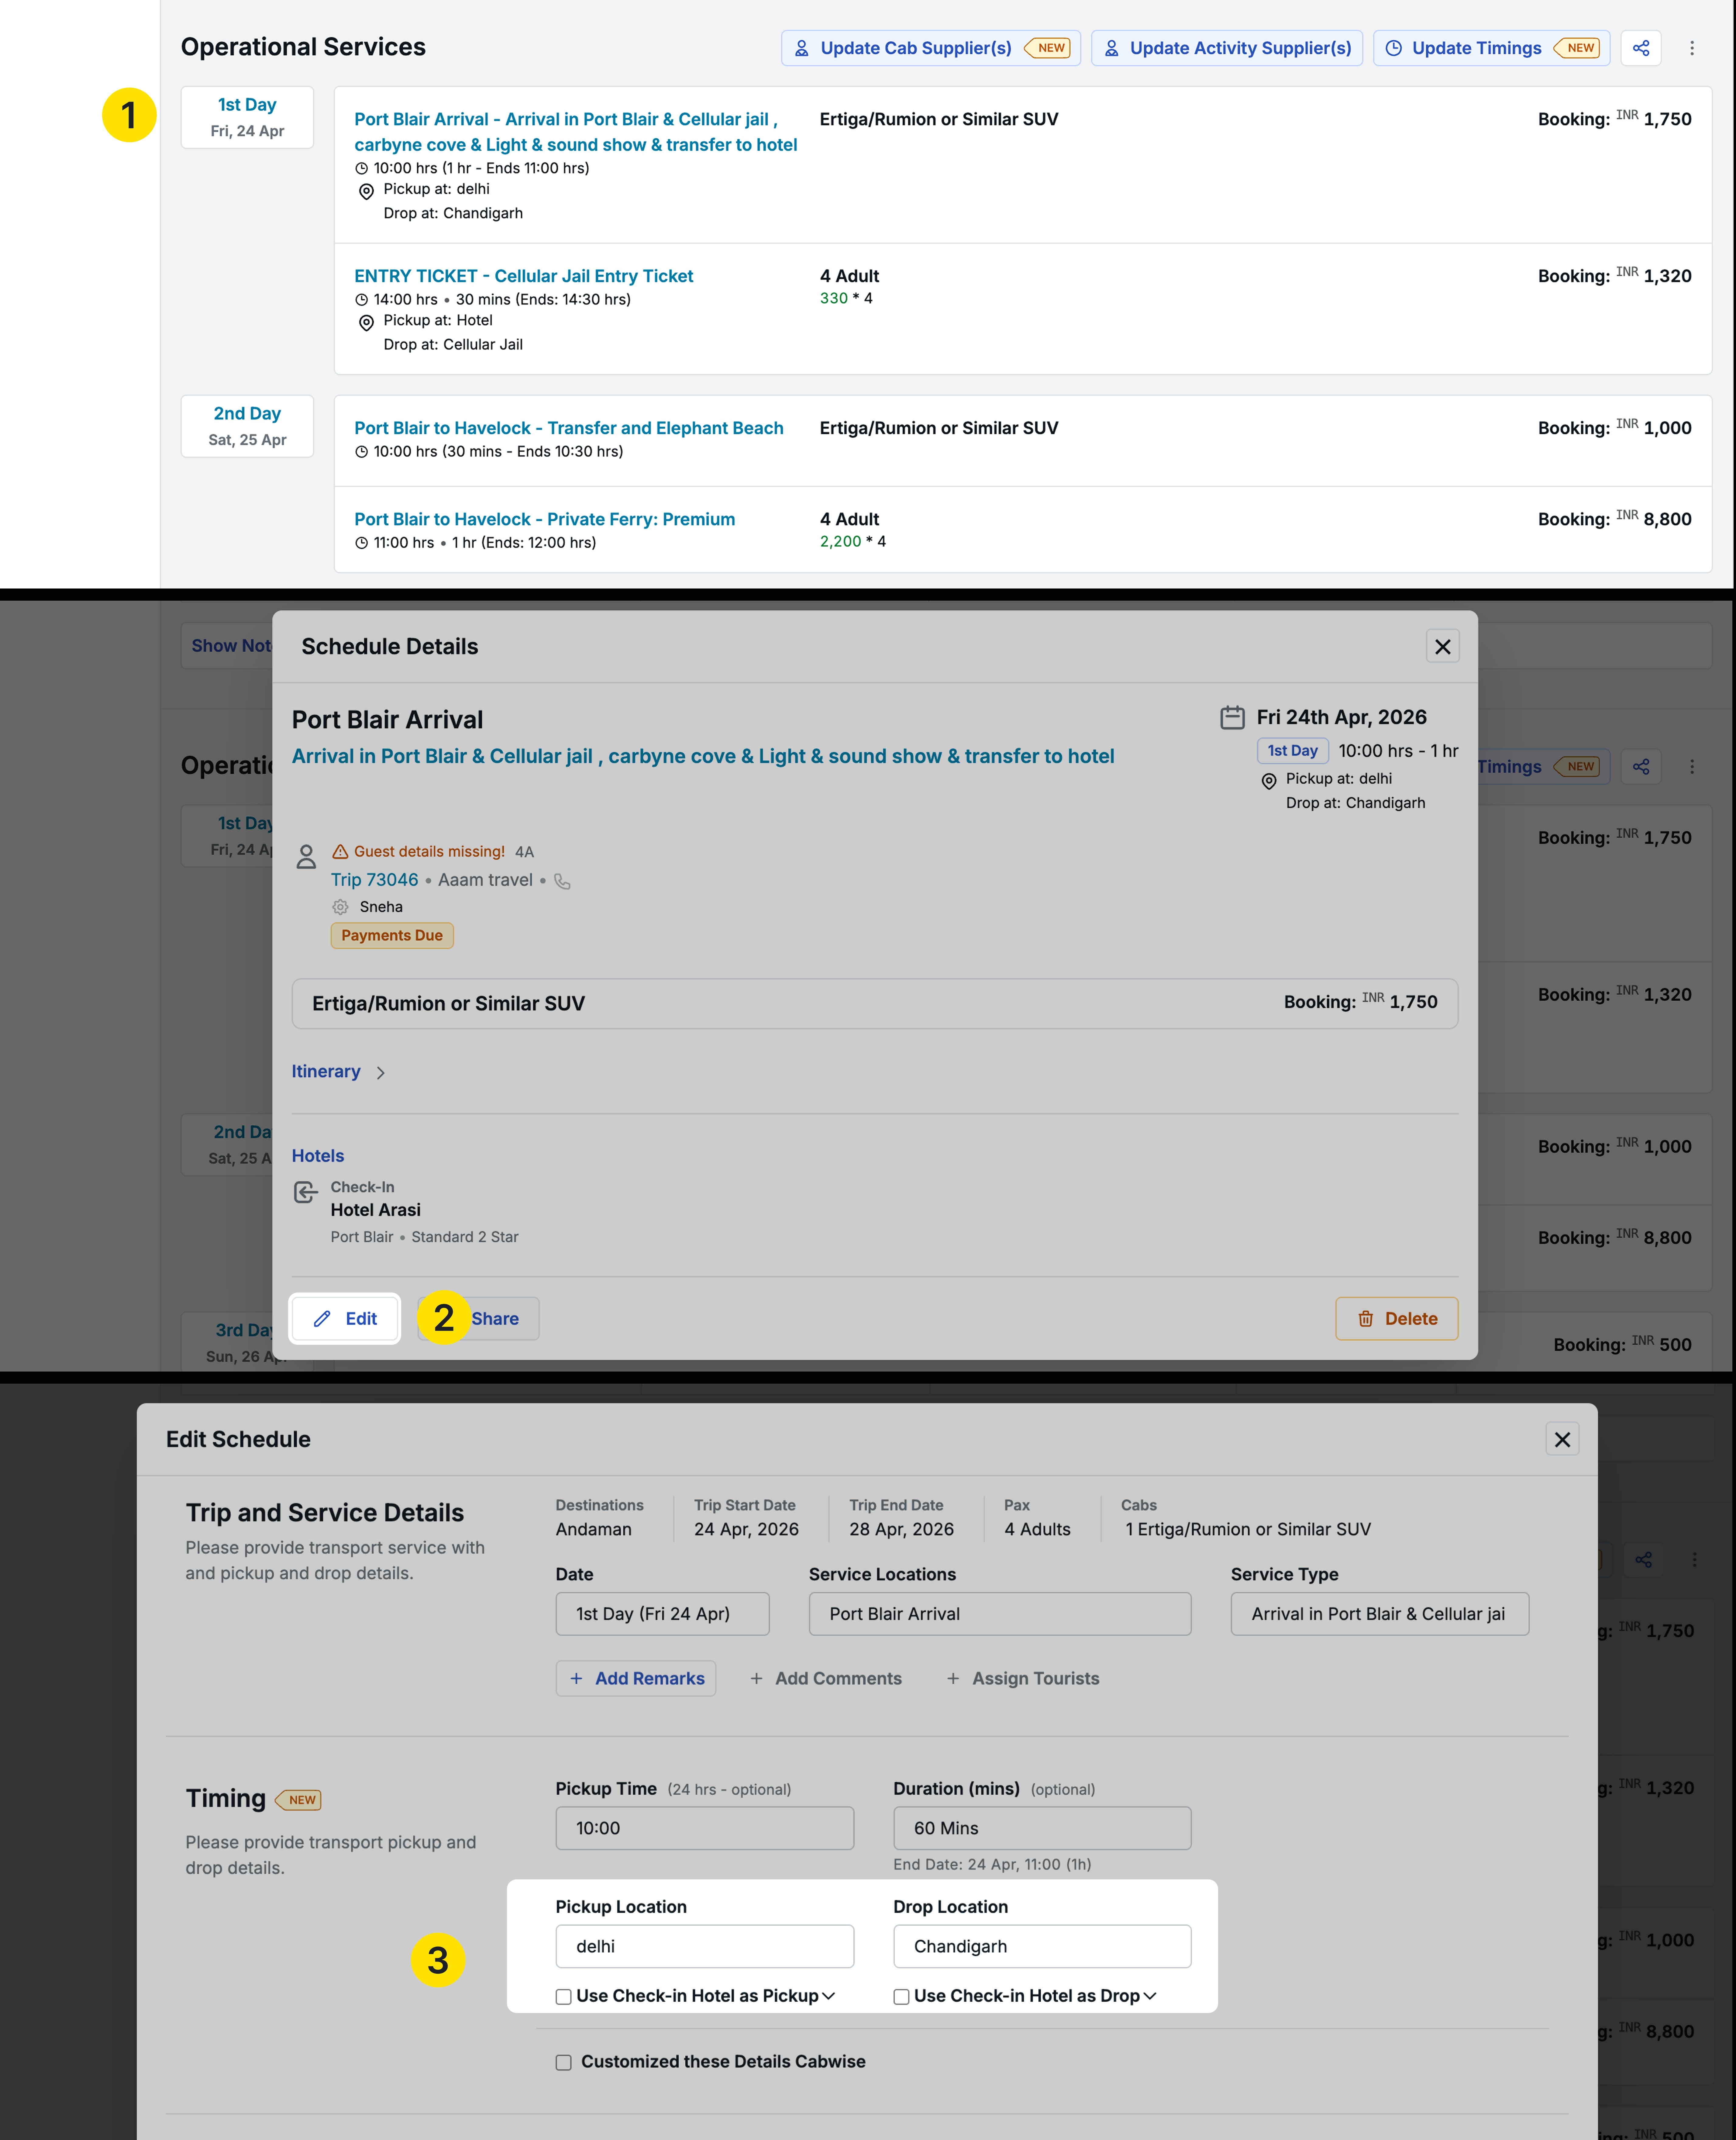Enable Use Check-in Hotel as Drop
The width and height of the screenshot is (1736, 2140).
click(x=901, y=1997)
